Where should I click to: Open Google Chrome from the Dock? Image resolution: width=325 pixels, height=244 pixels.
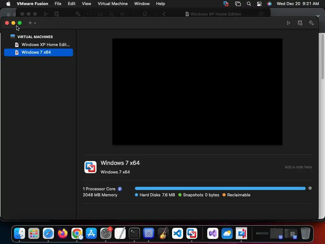77,233
